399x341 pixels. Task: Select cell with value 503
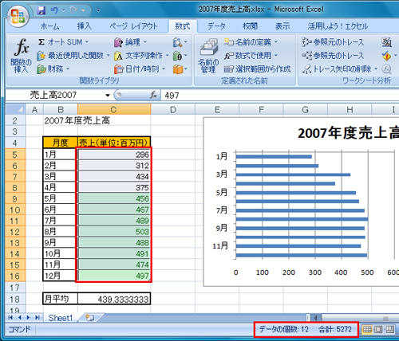114,232
